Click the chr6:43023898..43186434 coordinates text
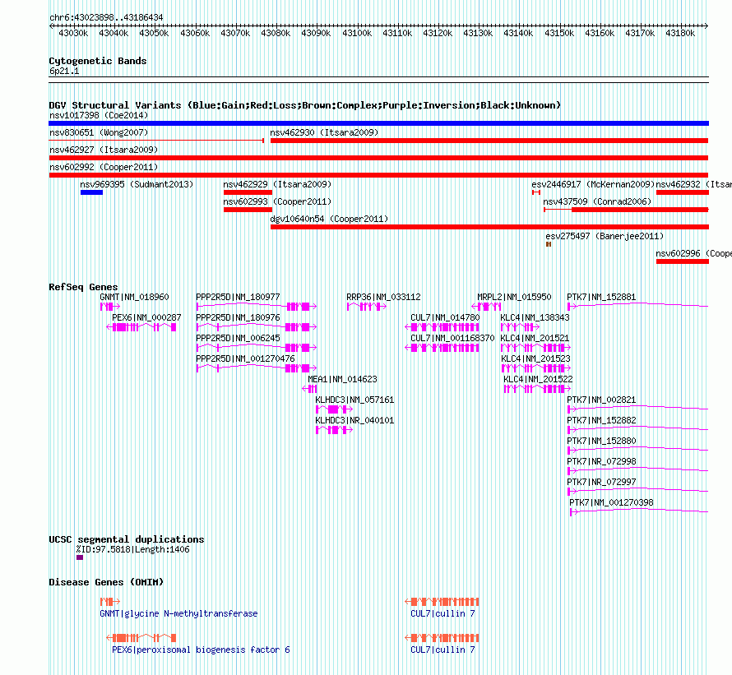 click(106, 17)
